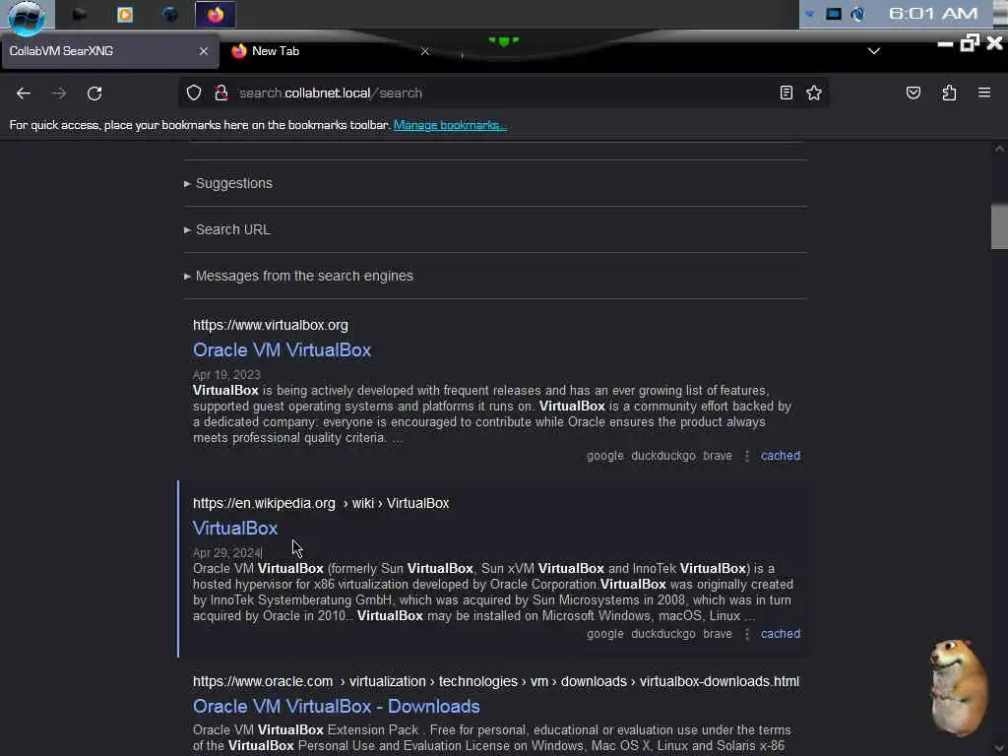Viewport: 1008px width, 756px height.
Task: Click the page's vertical scrollbar thumb
Action: coord(999,226)
